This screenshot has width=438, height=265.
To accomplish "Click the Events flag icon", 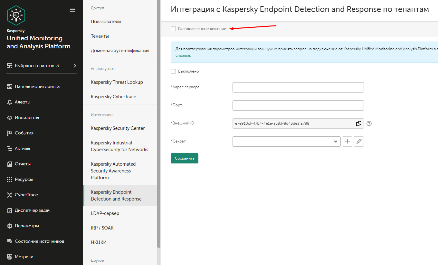I will (x=10, y=133).
